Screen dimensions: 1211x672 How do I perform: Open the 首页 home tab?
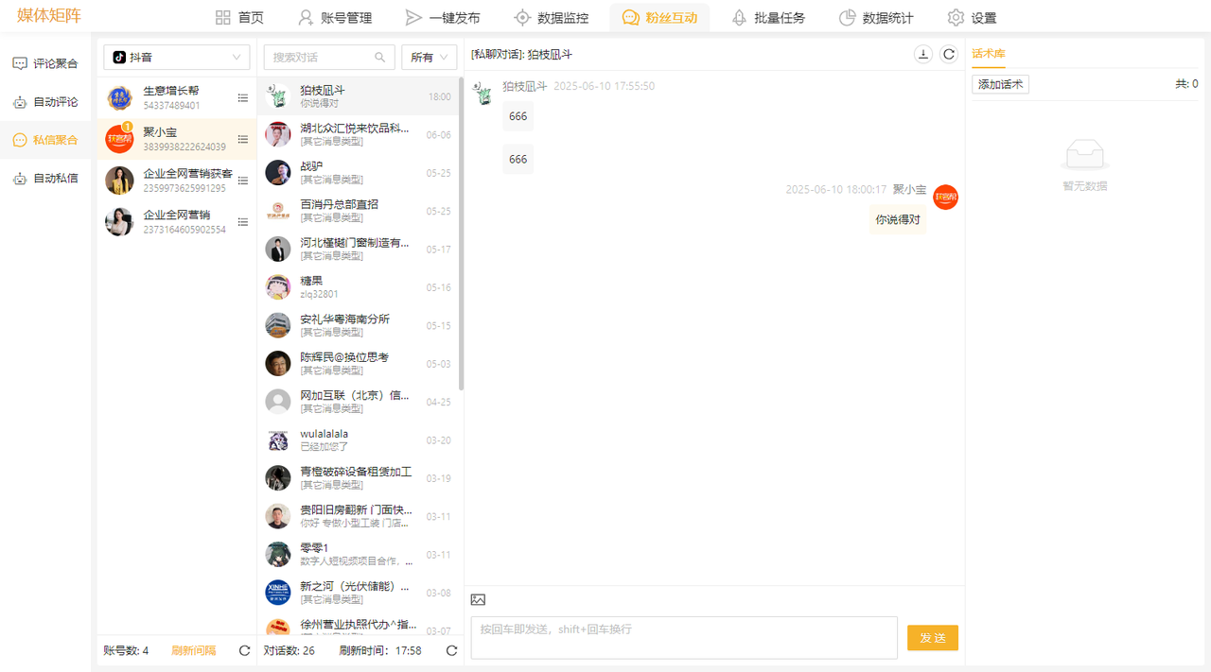tap(239, 17)
